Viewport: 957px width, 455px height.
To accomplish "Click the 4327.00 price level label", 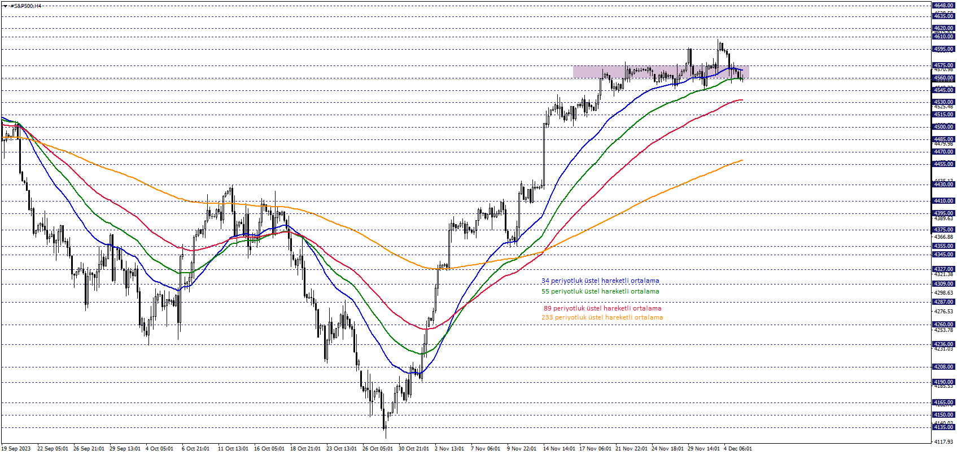I will point(943,269).
